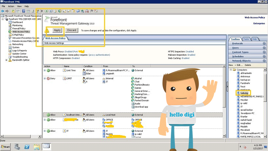Open Windows Explorer from the taskbar
268x151 pixels.
click(x=37, y=147)
